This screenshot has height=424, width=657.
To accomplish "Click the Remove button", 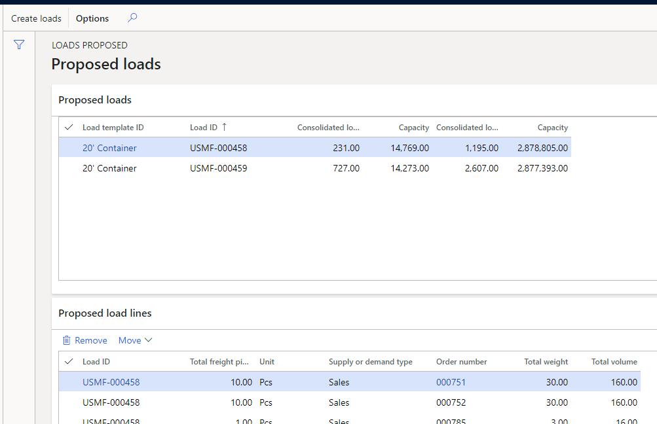I will pyautogui.click(x=85, y=340).
